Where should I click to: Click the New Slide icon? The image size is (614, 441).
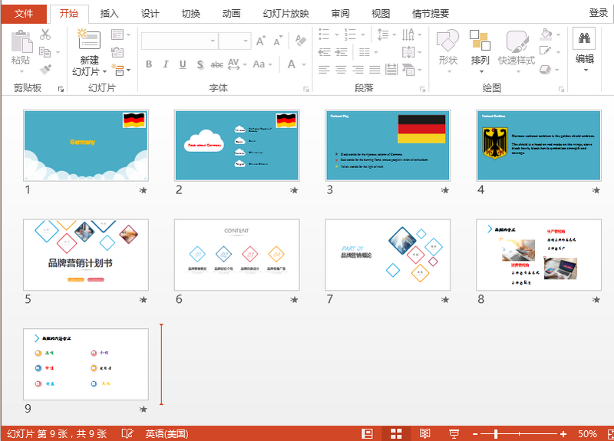[x=89, y=40]
